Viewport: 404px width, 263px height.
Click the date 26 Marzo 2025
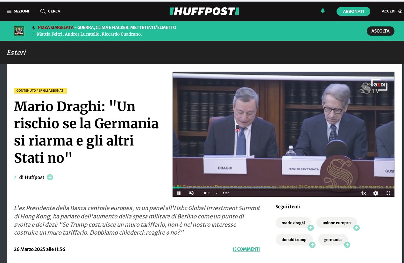point(39,249)
